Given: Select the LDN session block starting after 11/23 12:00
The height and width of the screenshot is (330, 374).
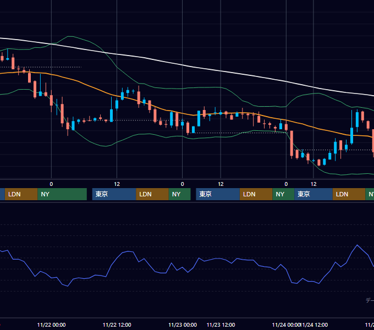Looking at the screenshot, I should (x=256, y=194).
